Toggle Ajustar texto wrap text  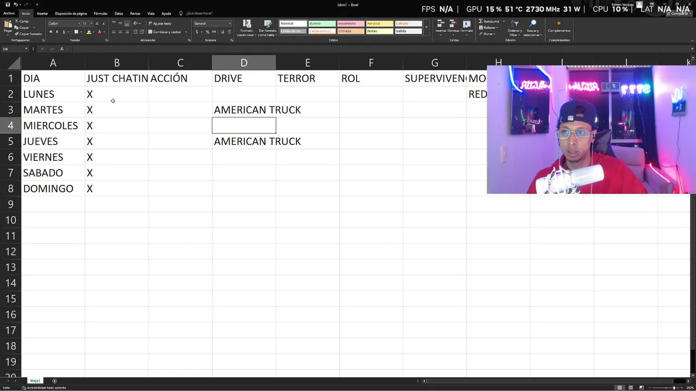tap(160, 23)
